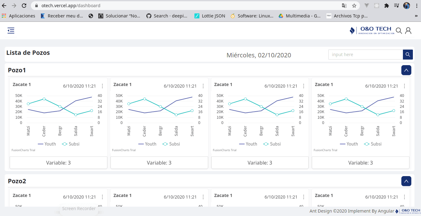Open the React devtools extension icon
The width and height of the screenshot is (421, 216).
tap(377, 6)
